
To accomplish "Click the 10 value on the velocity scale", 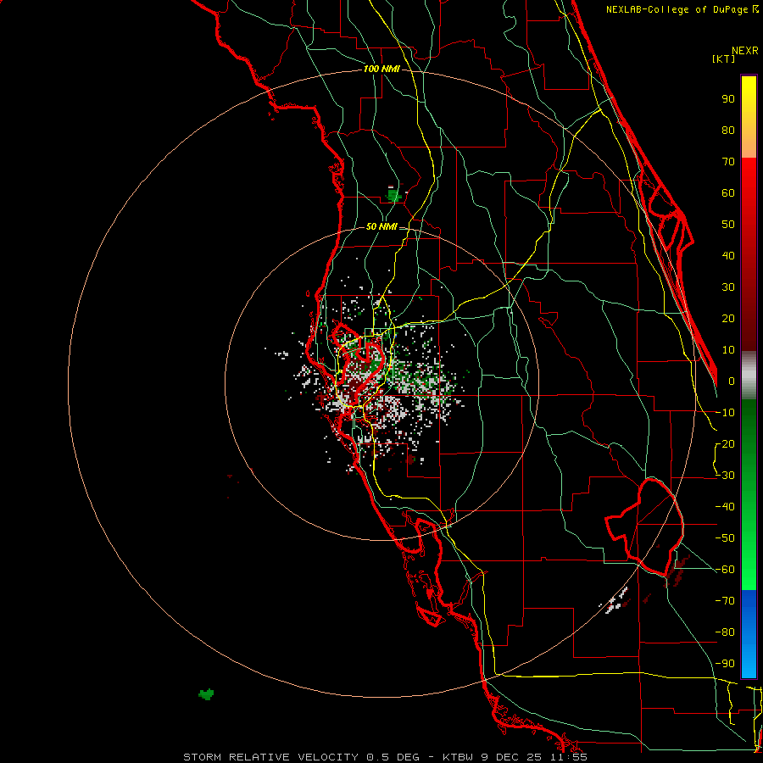I will coord(728,350).
